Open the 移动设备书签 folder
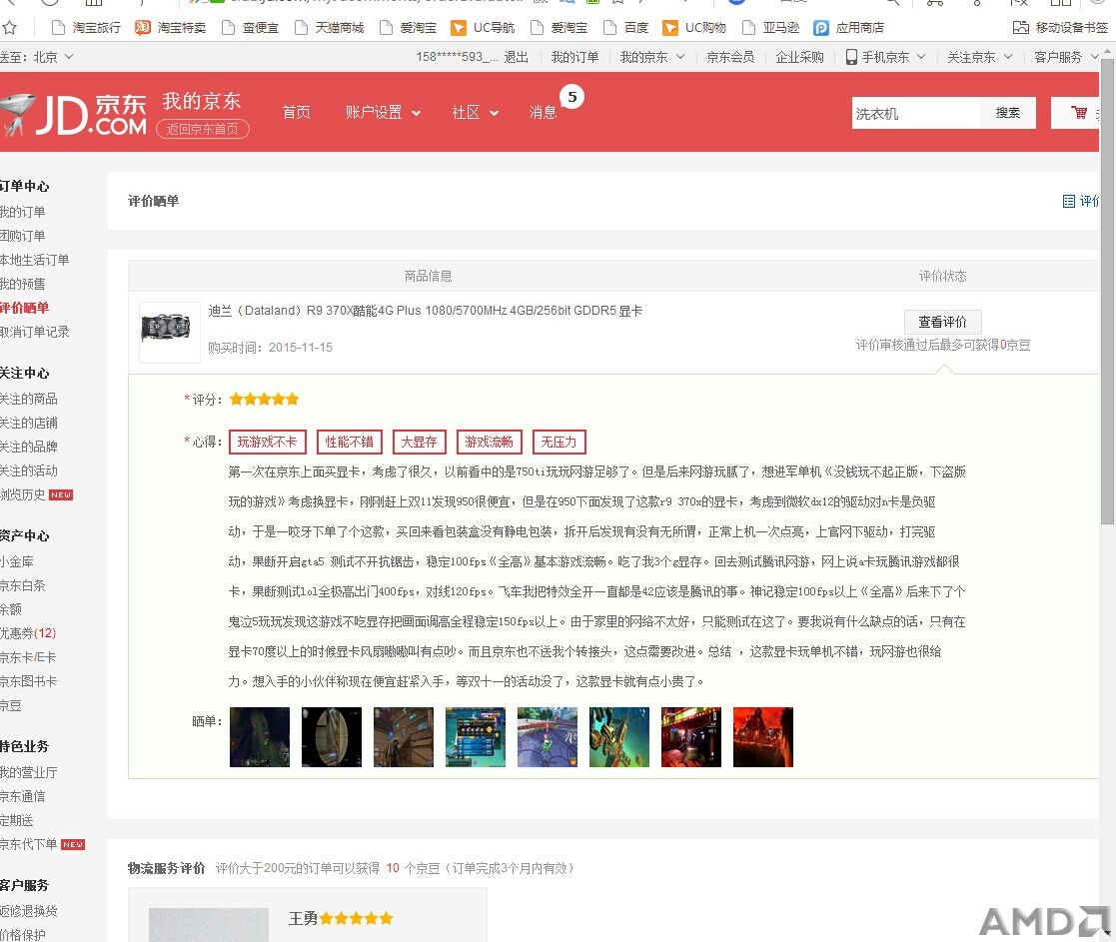 1060,28
